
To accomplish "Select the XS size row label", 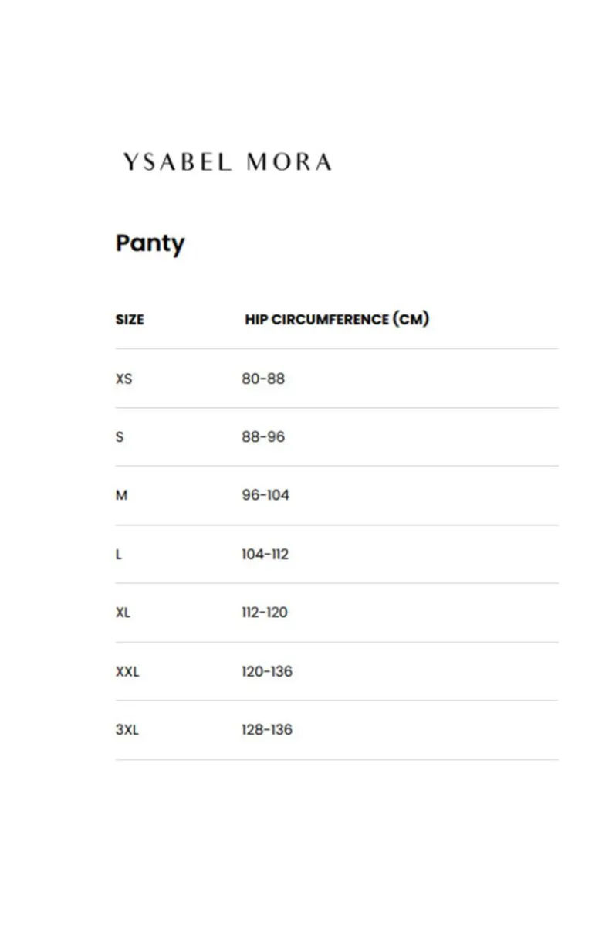I will pyautogui.click(x=123, y=379).
